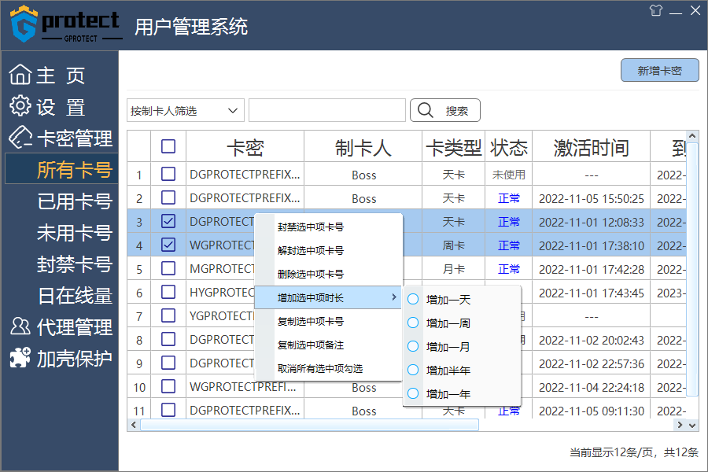This screenshot has height=472, width=708.
Task: Check the checkbox in row 10
Action: click(168, 386)
